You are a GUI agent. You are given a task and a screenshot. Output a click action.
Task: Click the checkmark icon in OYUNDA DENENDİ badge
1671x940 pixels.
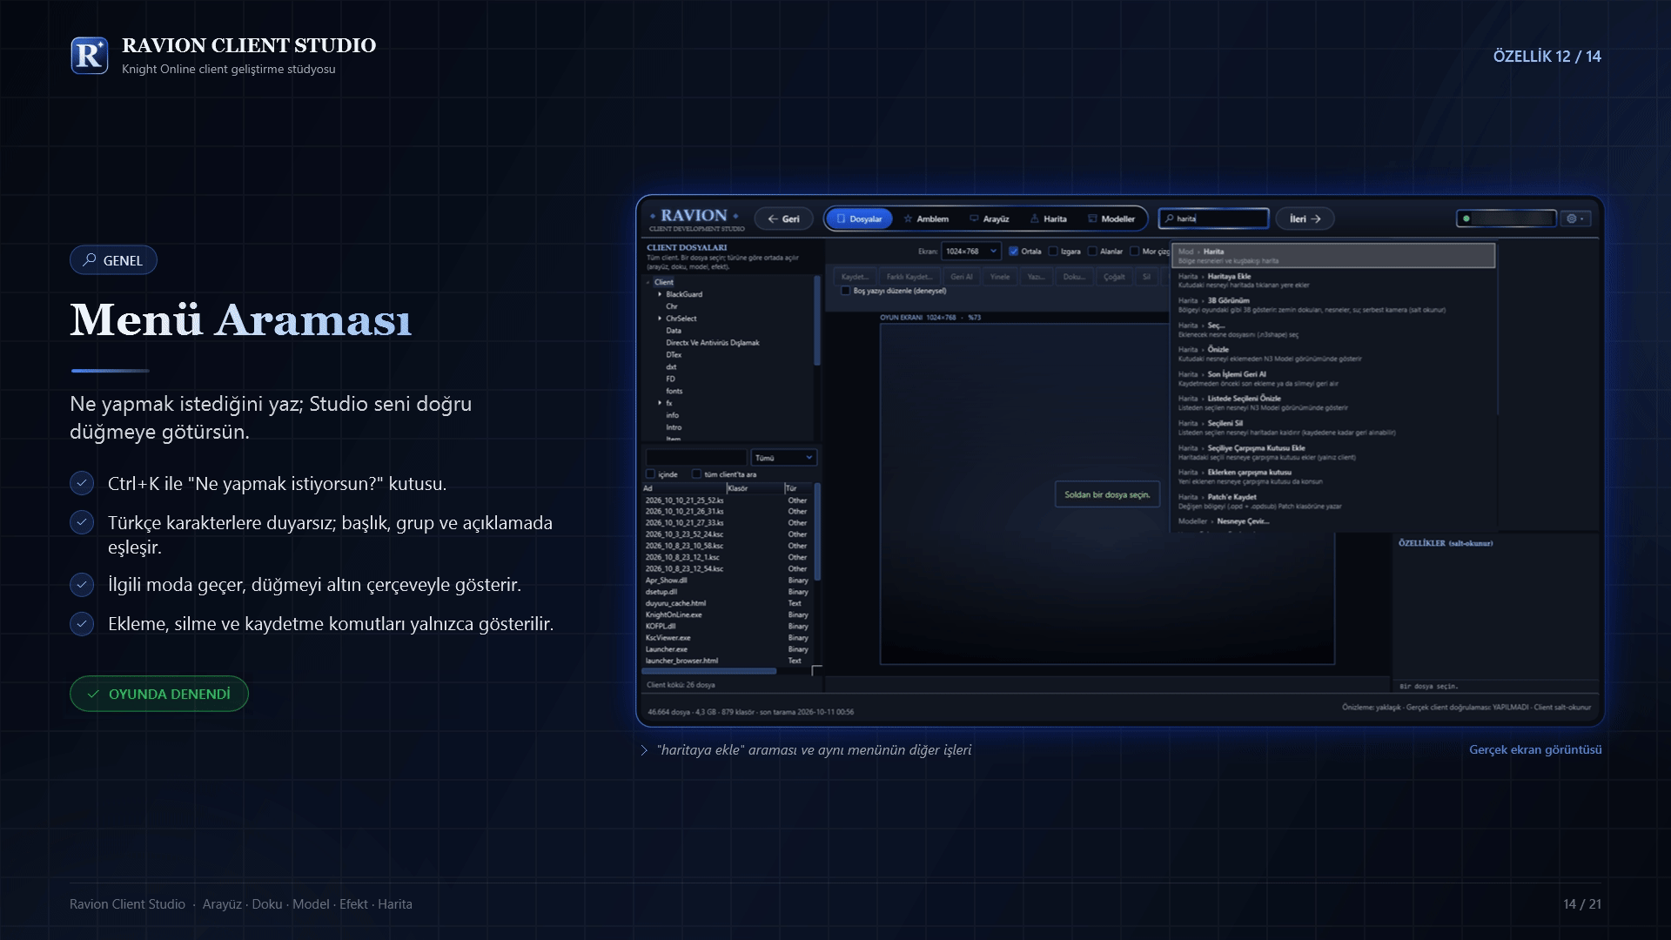pyautogui.click(x=93, y=694)
